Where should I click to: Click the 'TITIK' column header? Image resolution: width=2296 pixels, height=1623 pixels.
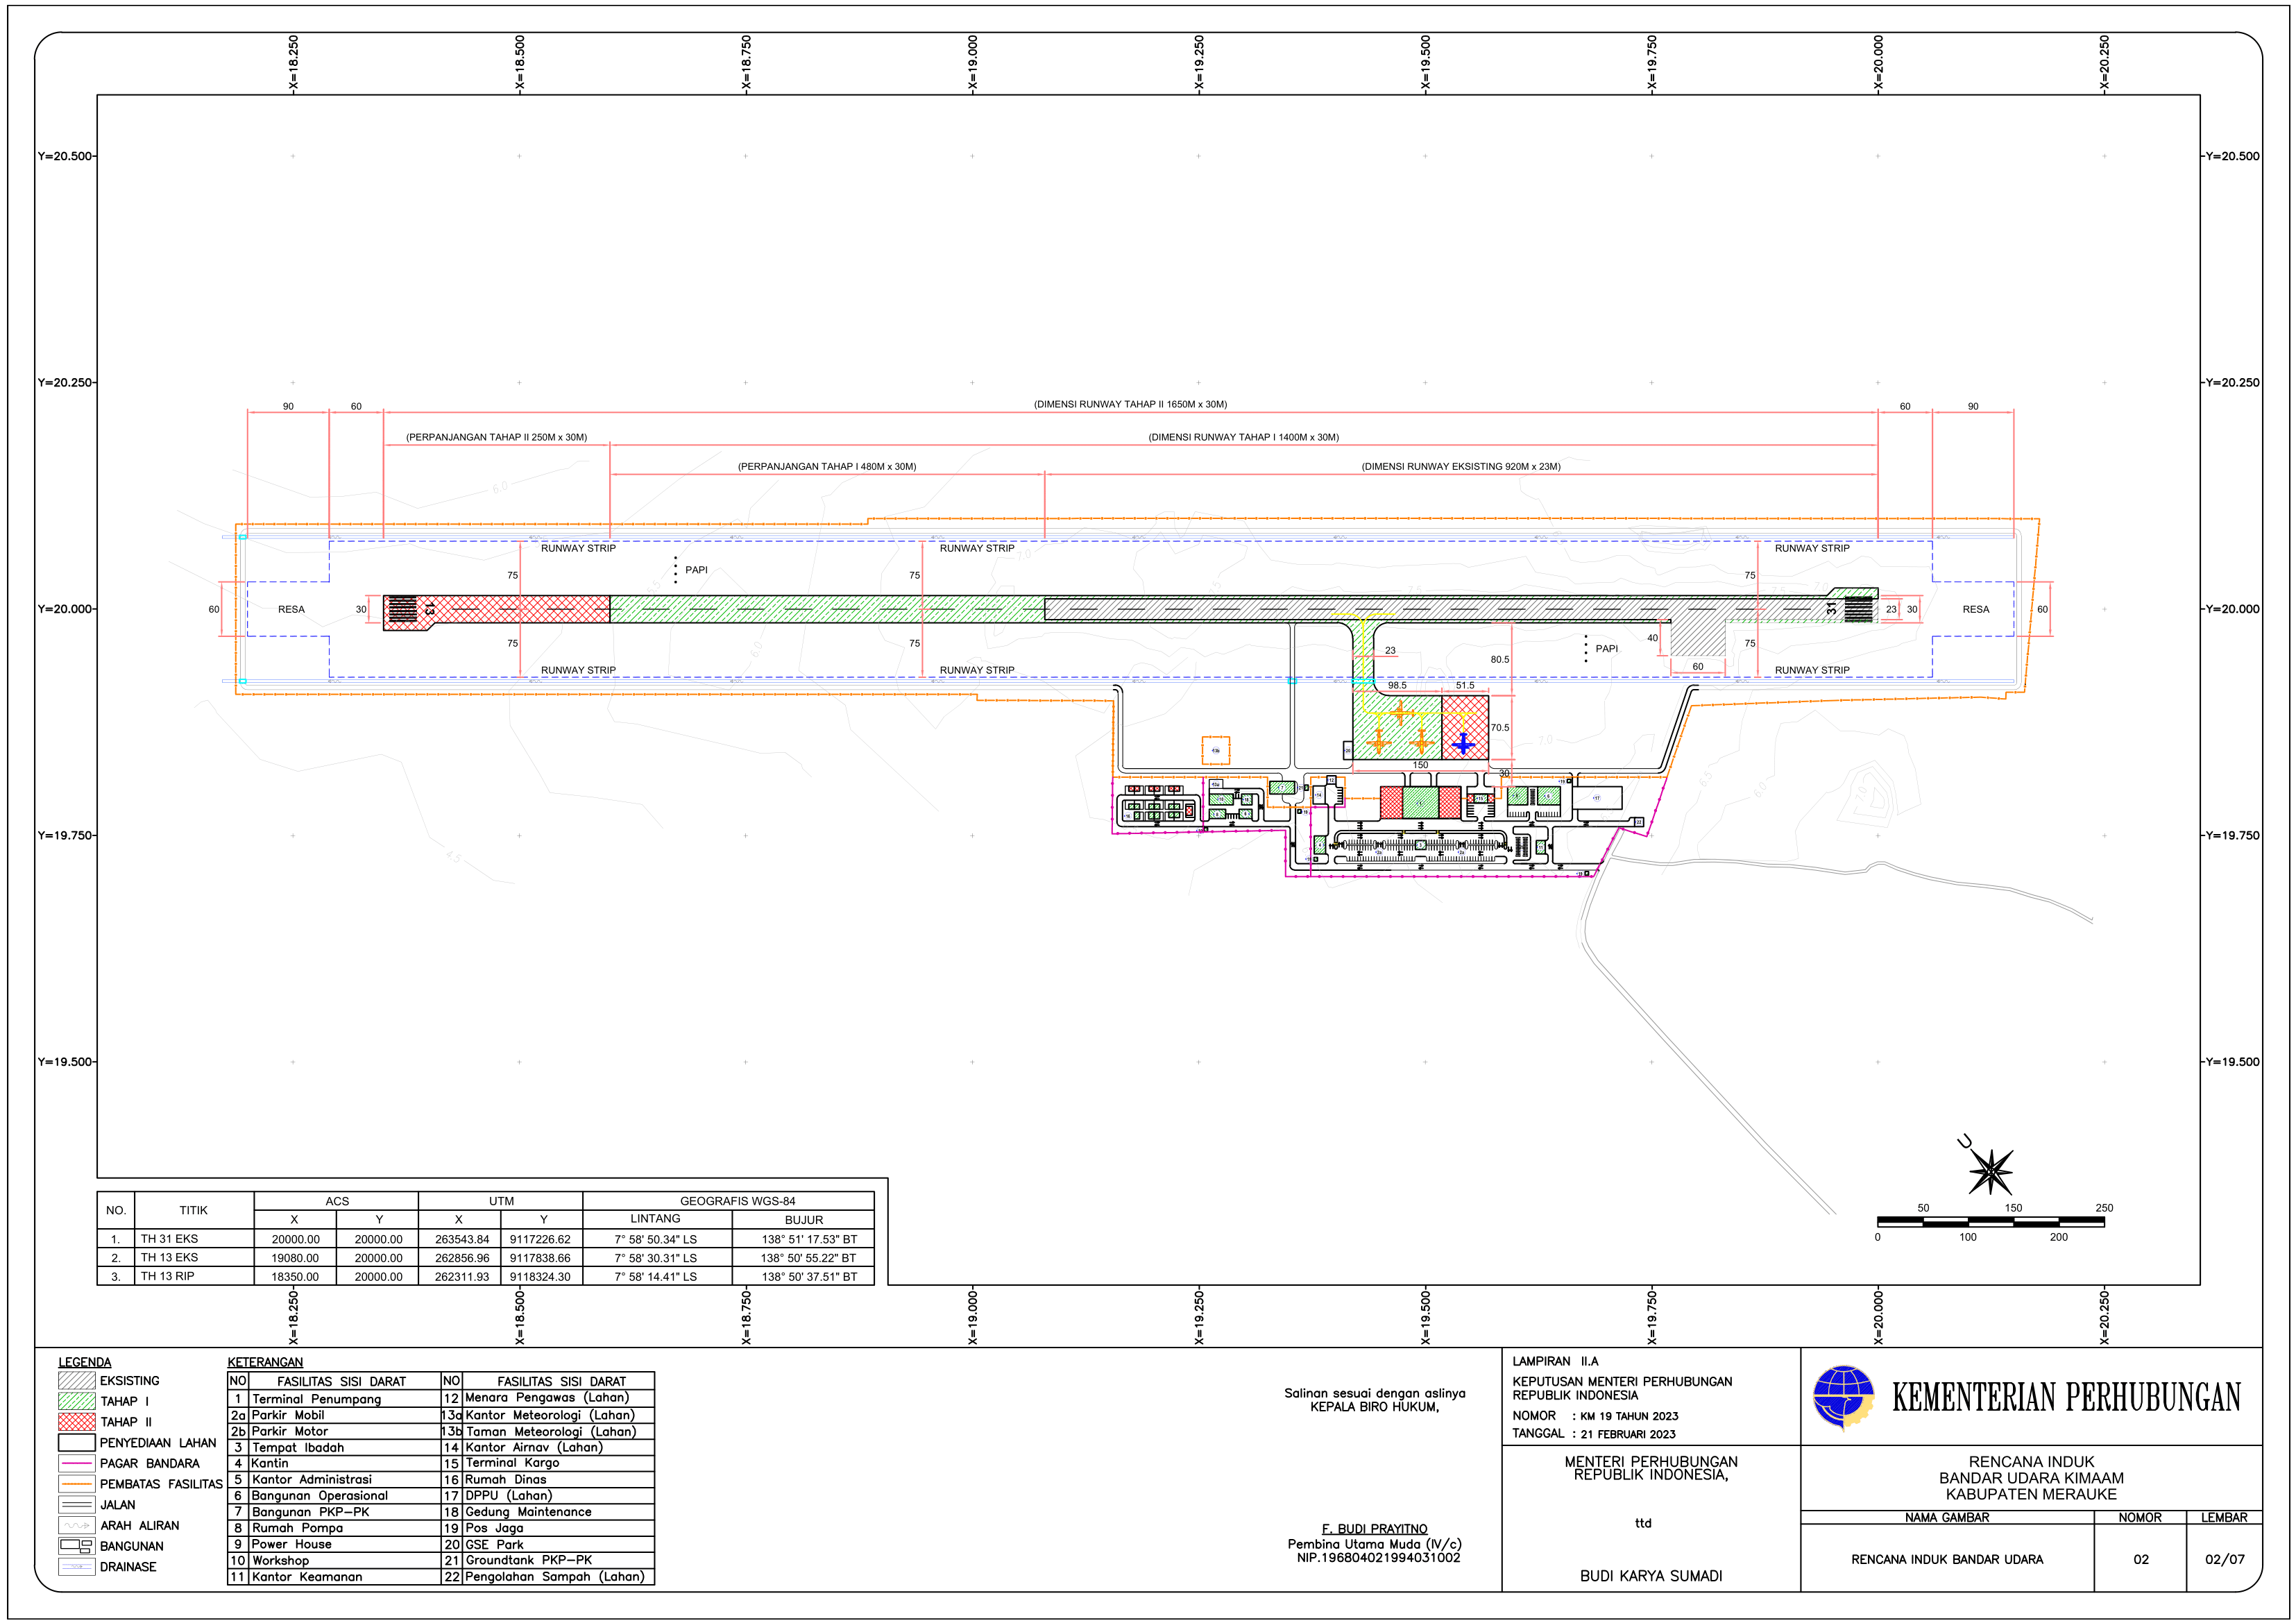pyautogui.click(x=193, y=1210)
